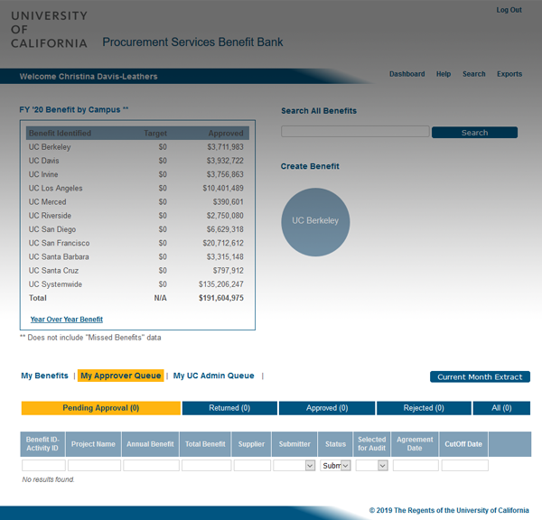Click the UC Berkeley row in campus table
Screen dimensions: 542x520
click(137, 147)
